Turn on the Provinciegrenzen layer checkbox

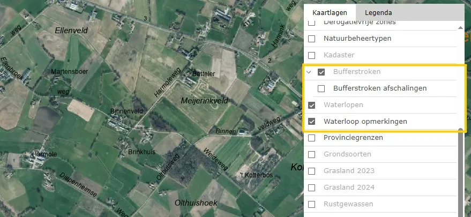pyautogui.click(x=312, y=138)
